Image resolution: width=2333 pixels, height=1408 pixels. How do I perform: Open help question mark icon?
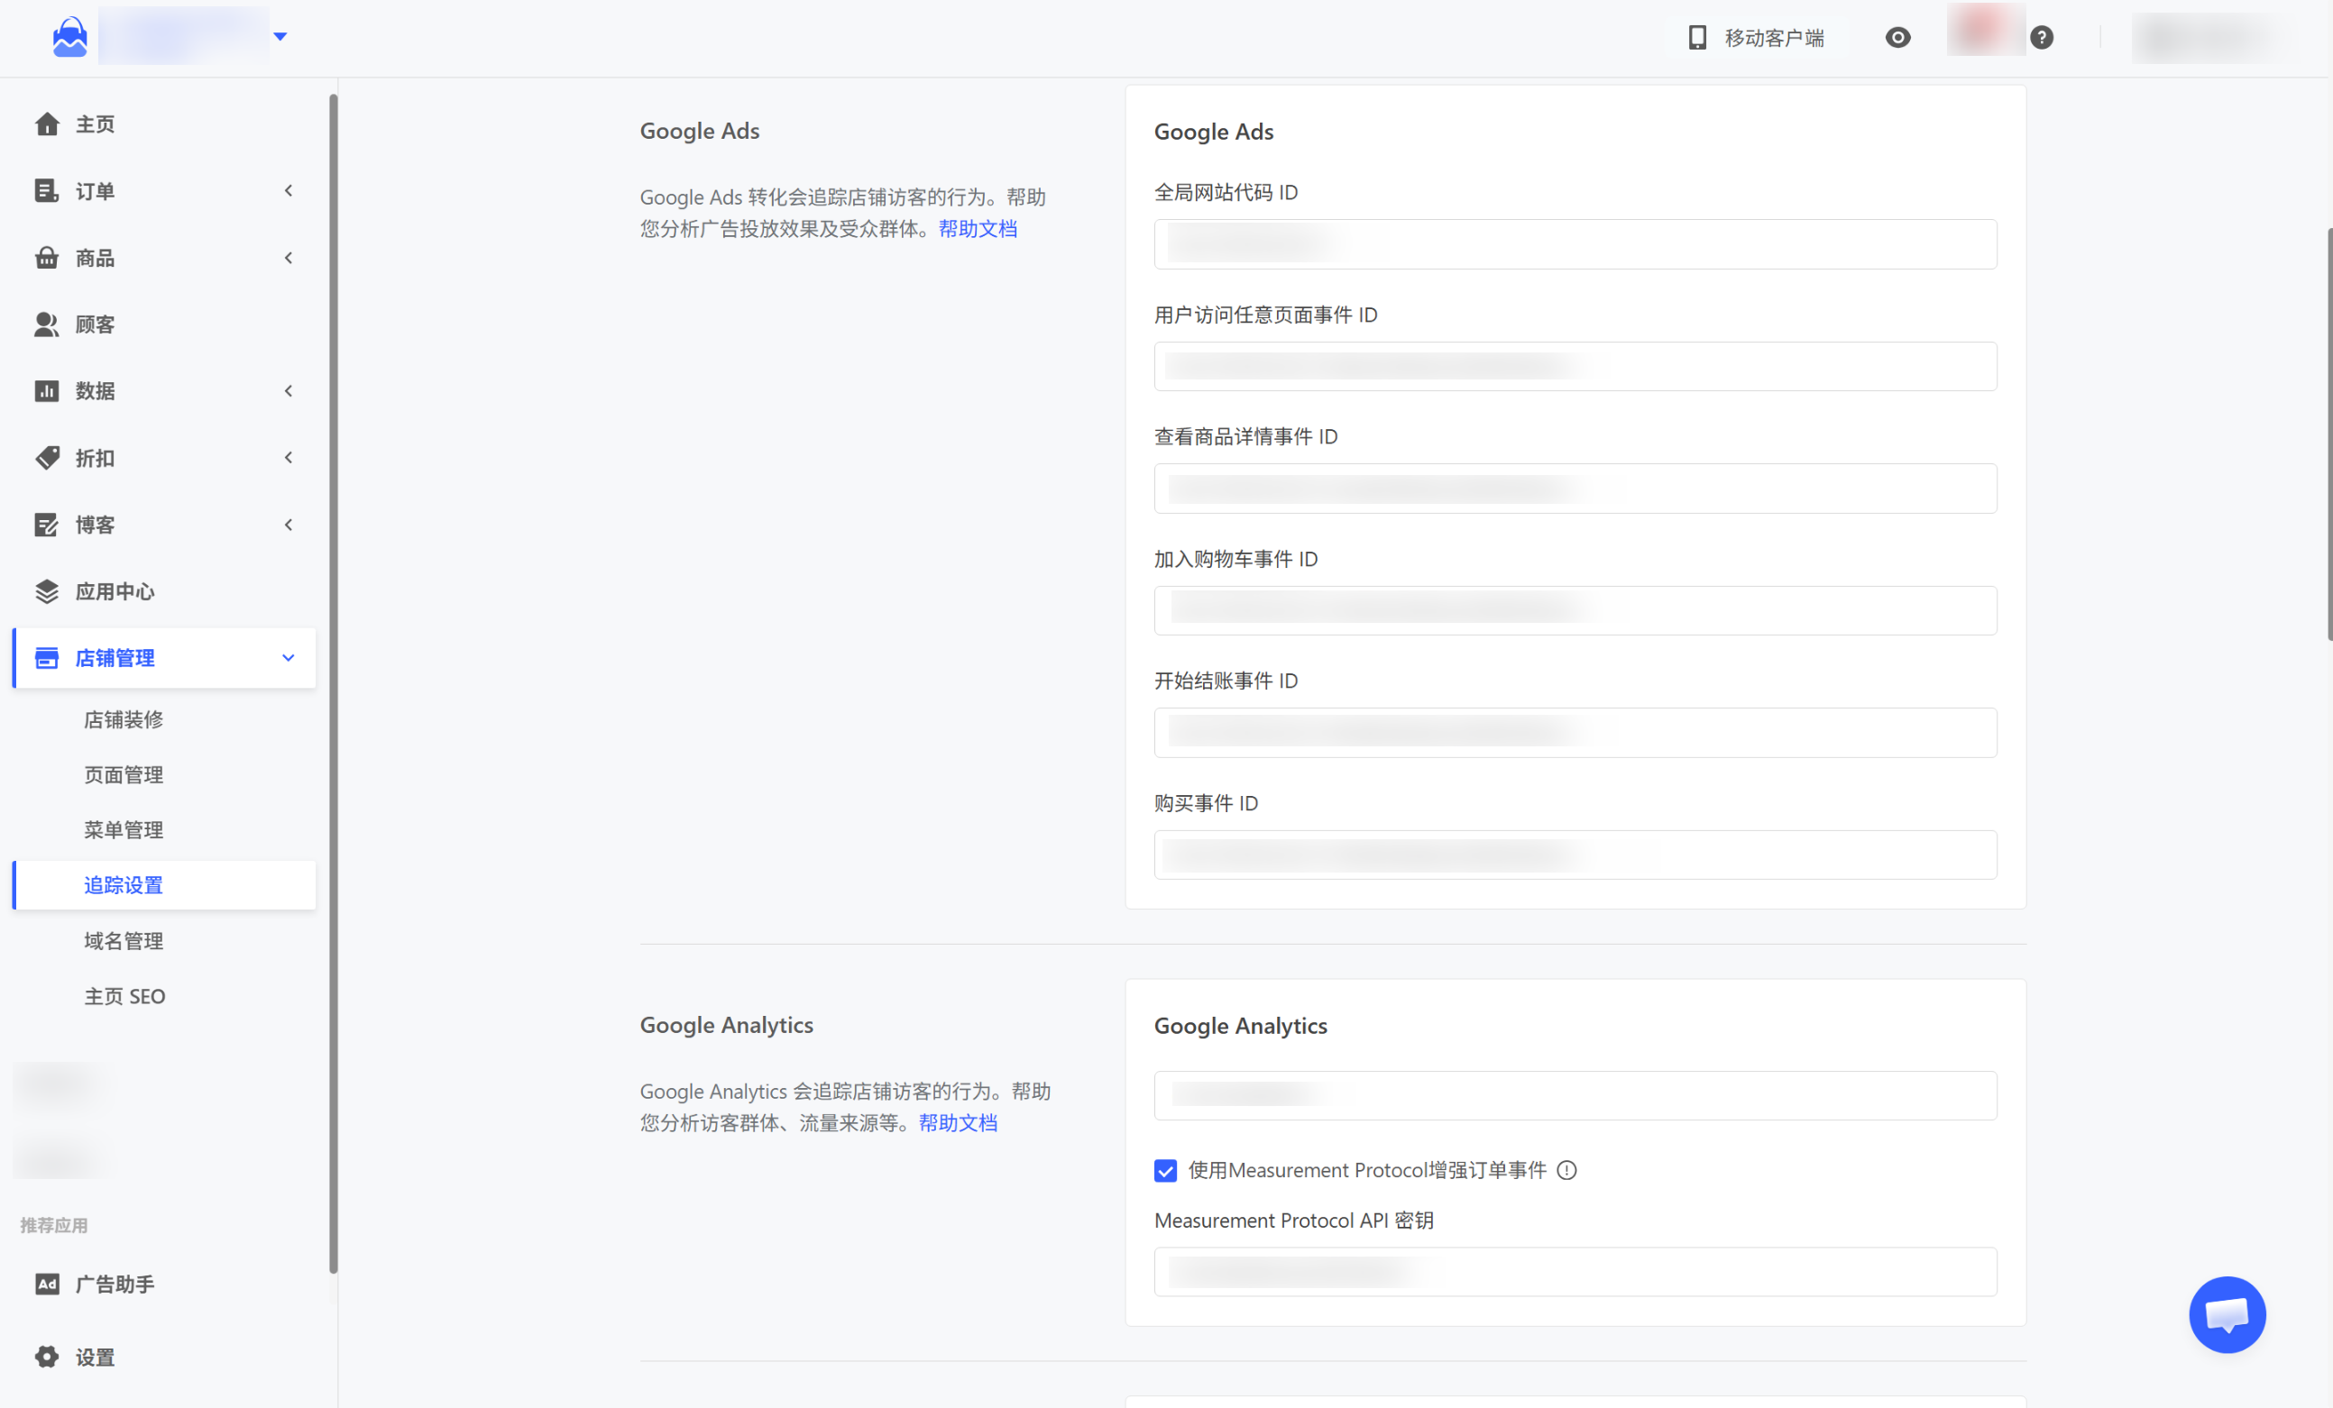click(2042, 38)
